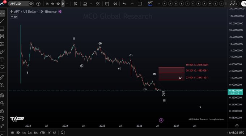Click the K circle shortcut in the toolbar
The width and height of the screenshot is (246, 136).
click(x=199, y=4)
